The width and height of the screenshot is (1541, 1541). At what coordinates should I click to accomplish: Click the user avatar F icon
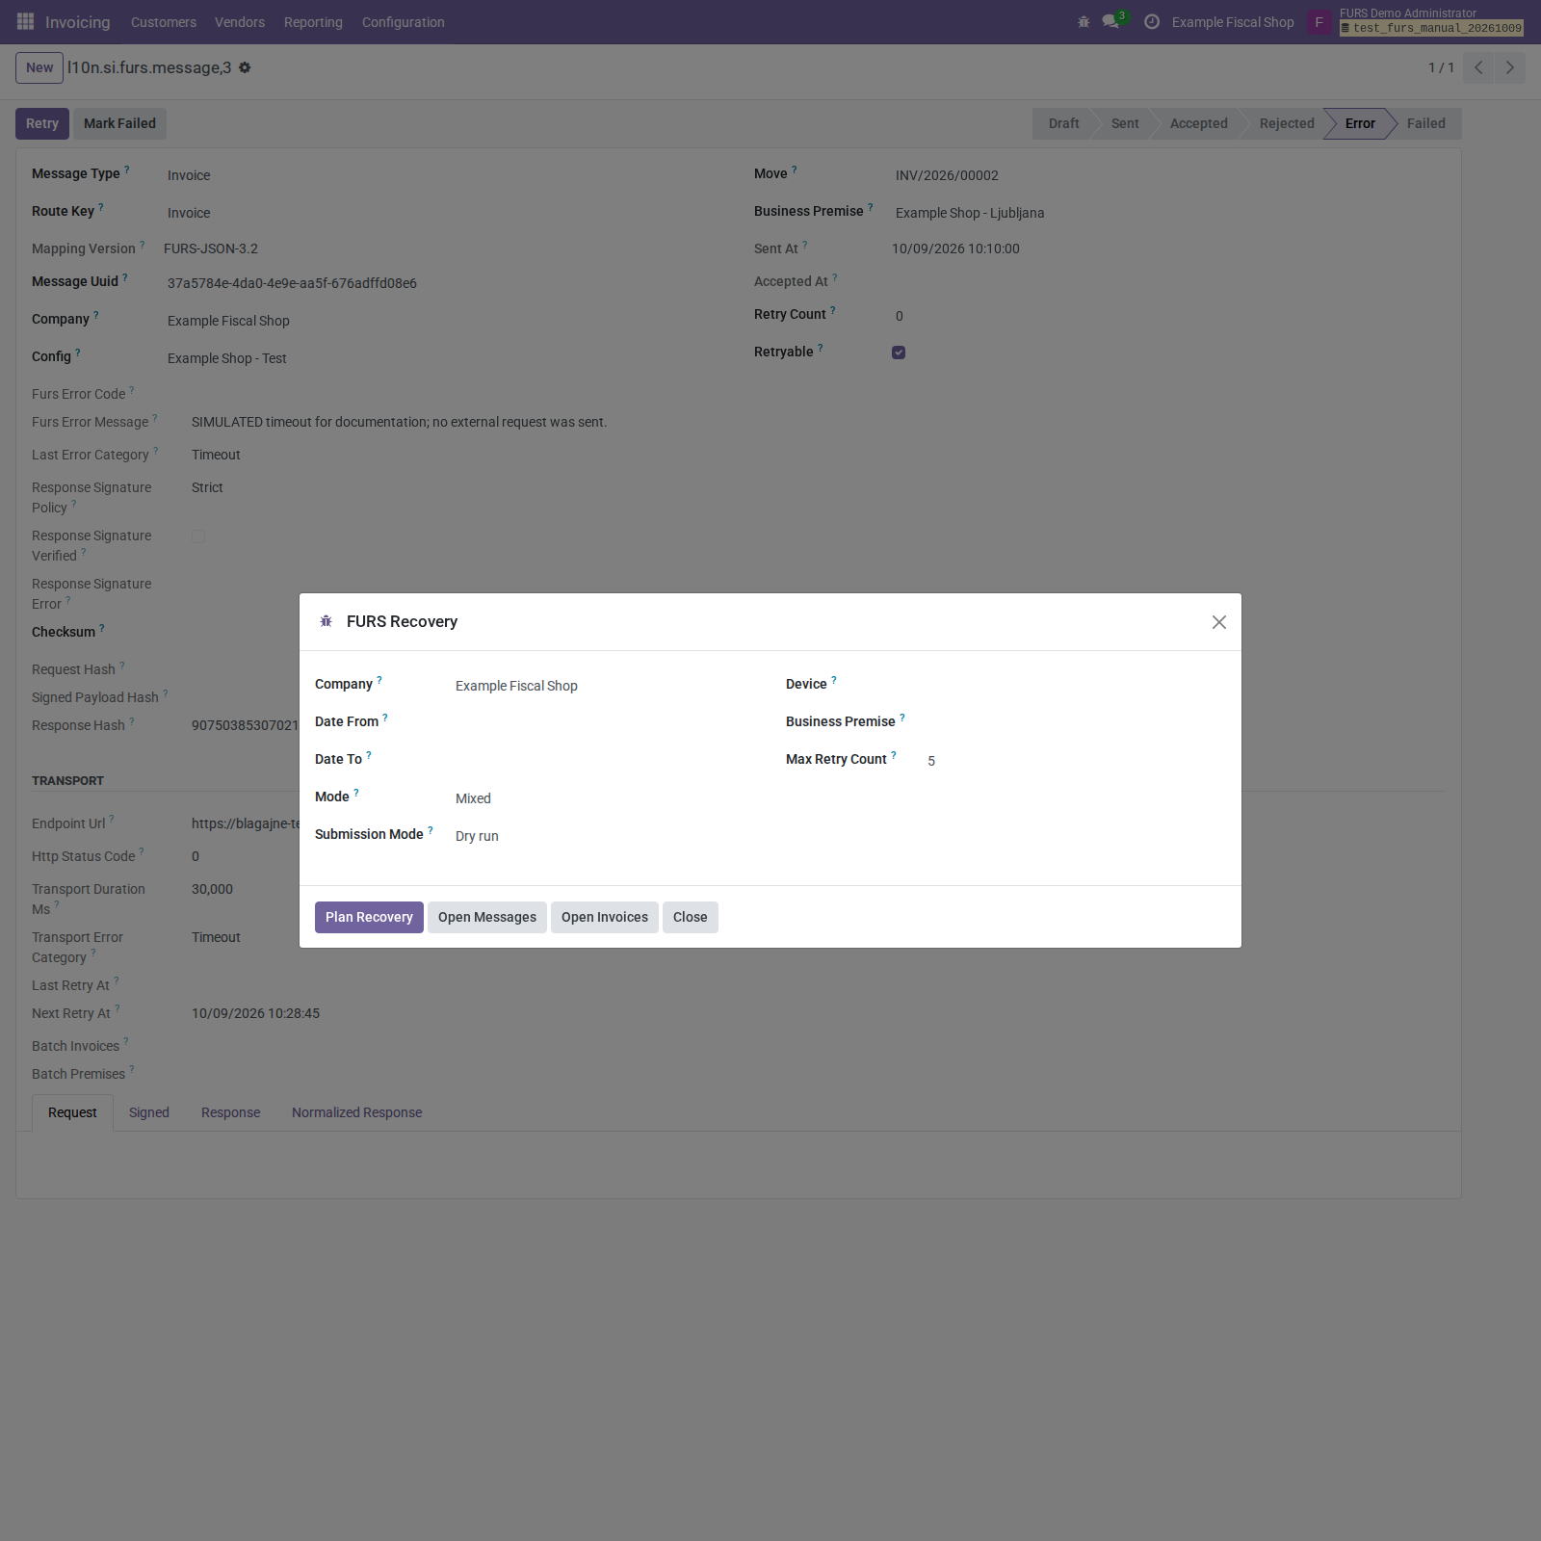(x=1319, y=22)
